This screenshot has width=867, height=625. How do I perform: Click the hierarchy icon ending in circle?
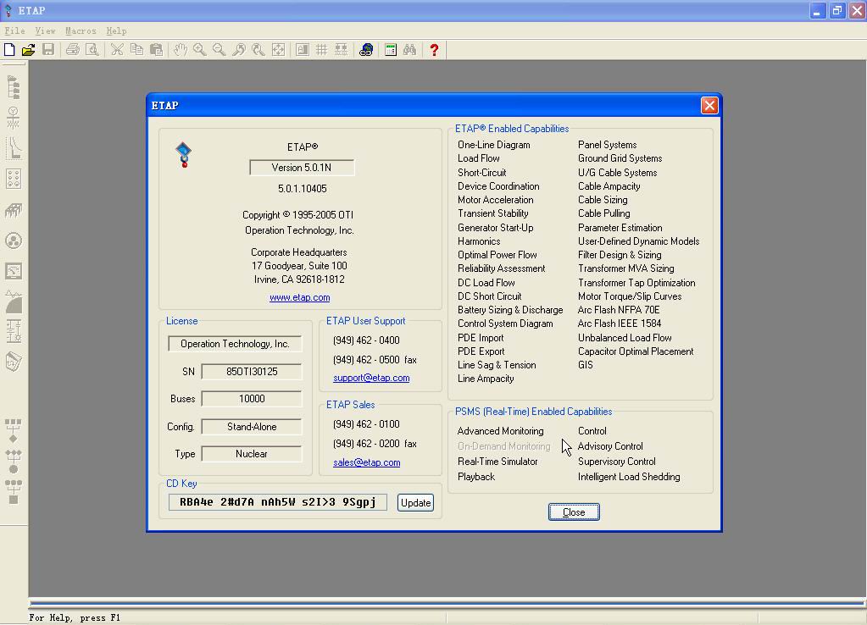pos(14,462)
